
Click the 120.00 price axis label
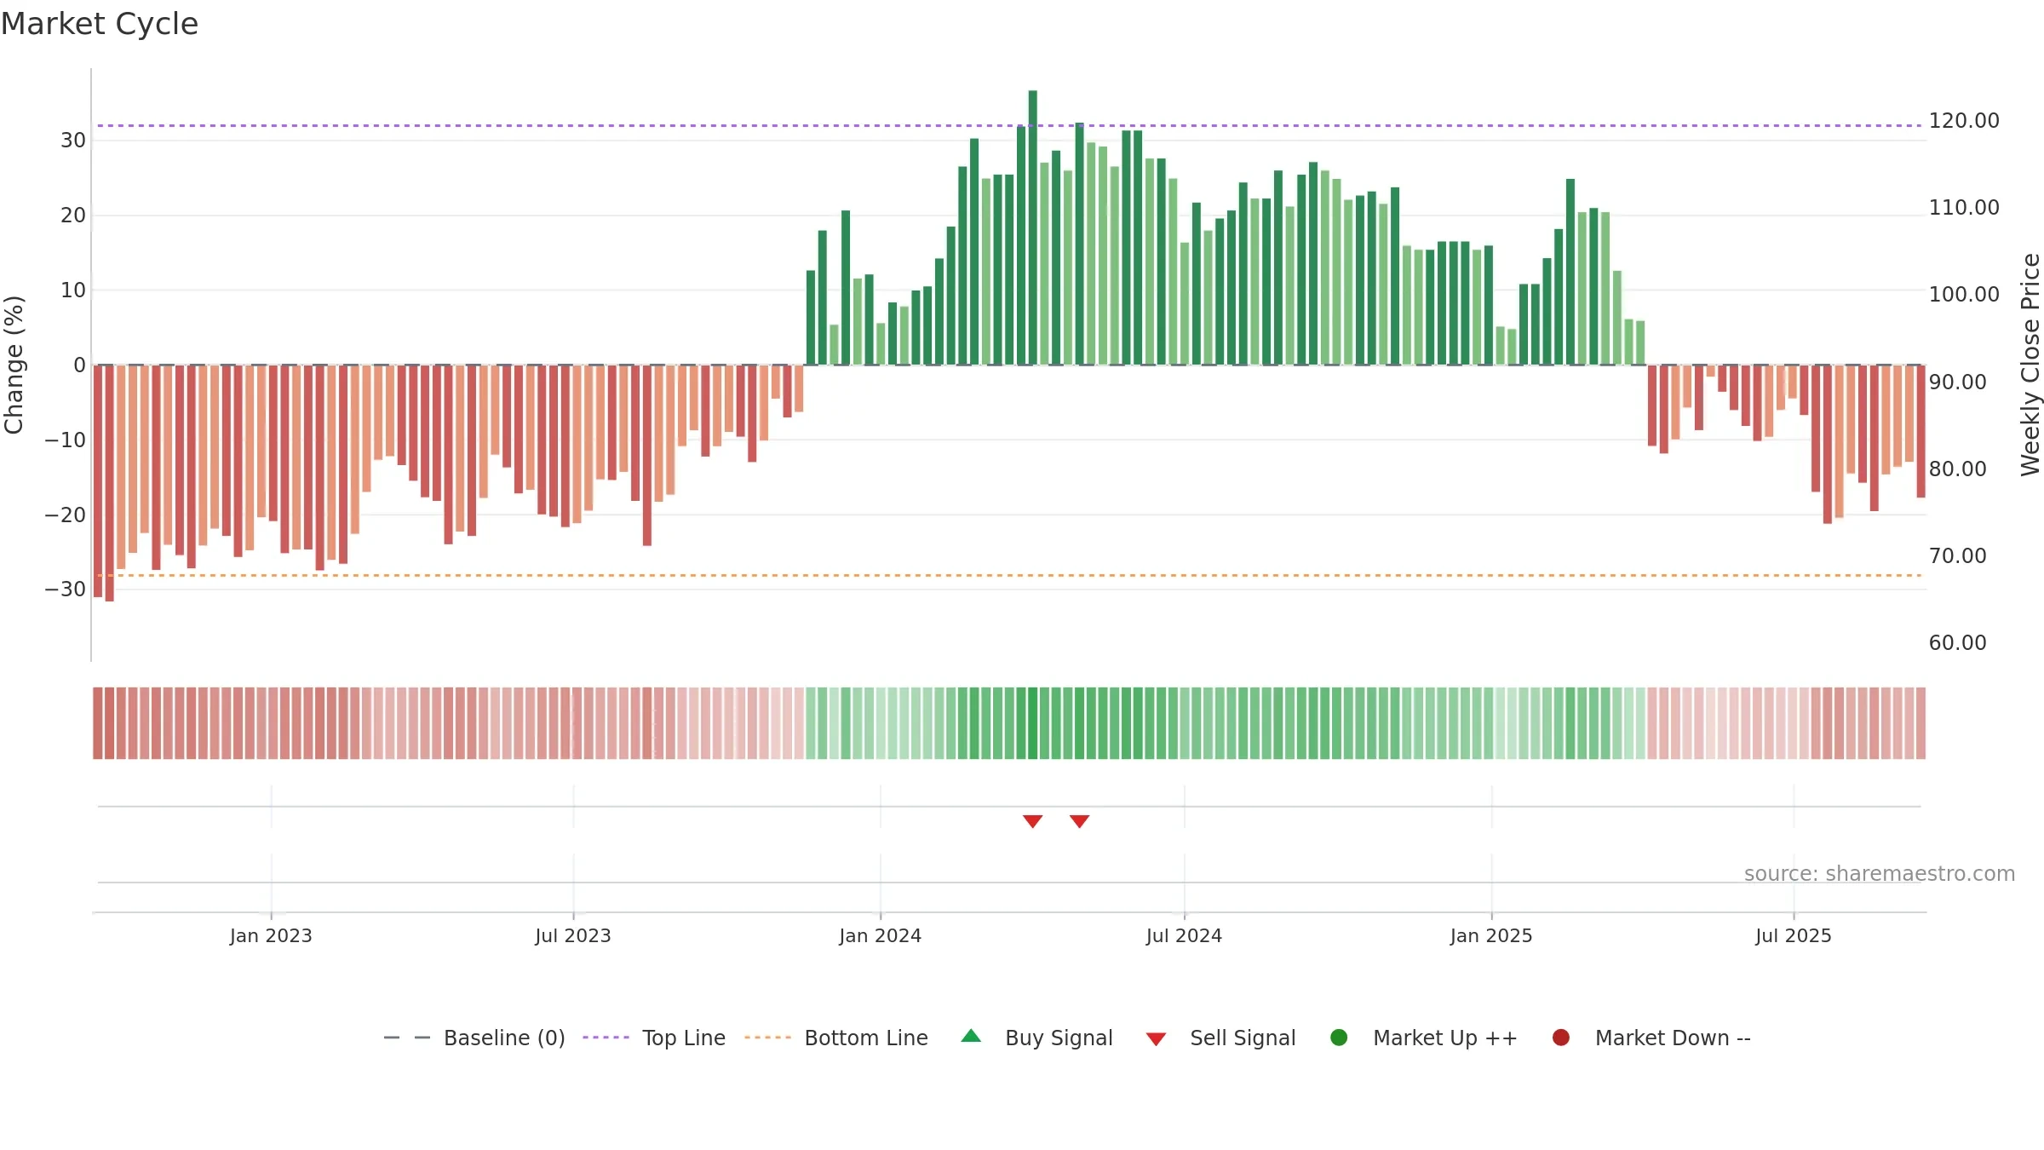[x=1964, y=121]
